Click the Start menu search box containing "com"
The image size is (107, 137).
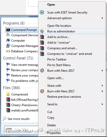click(x=21, y=129)
